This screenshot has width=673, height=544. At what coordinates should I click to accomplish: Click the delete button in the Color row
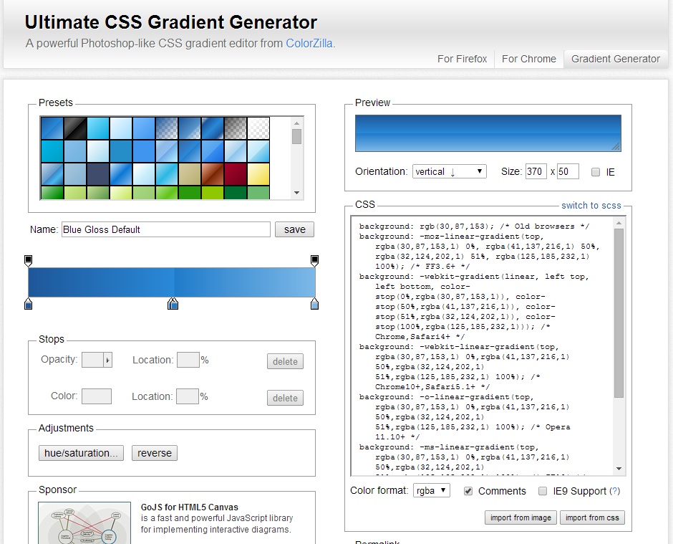point(285,398)
